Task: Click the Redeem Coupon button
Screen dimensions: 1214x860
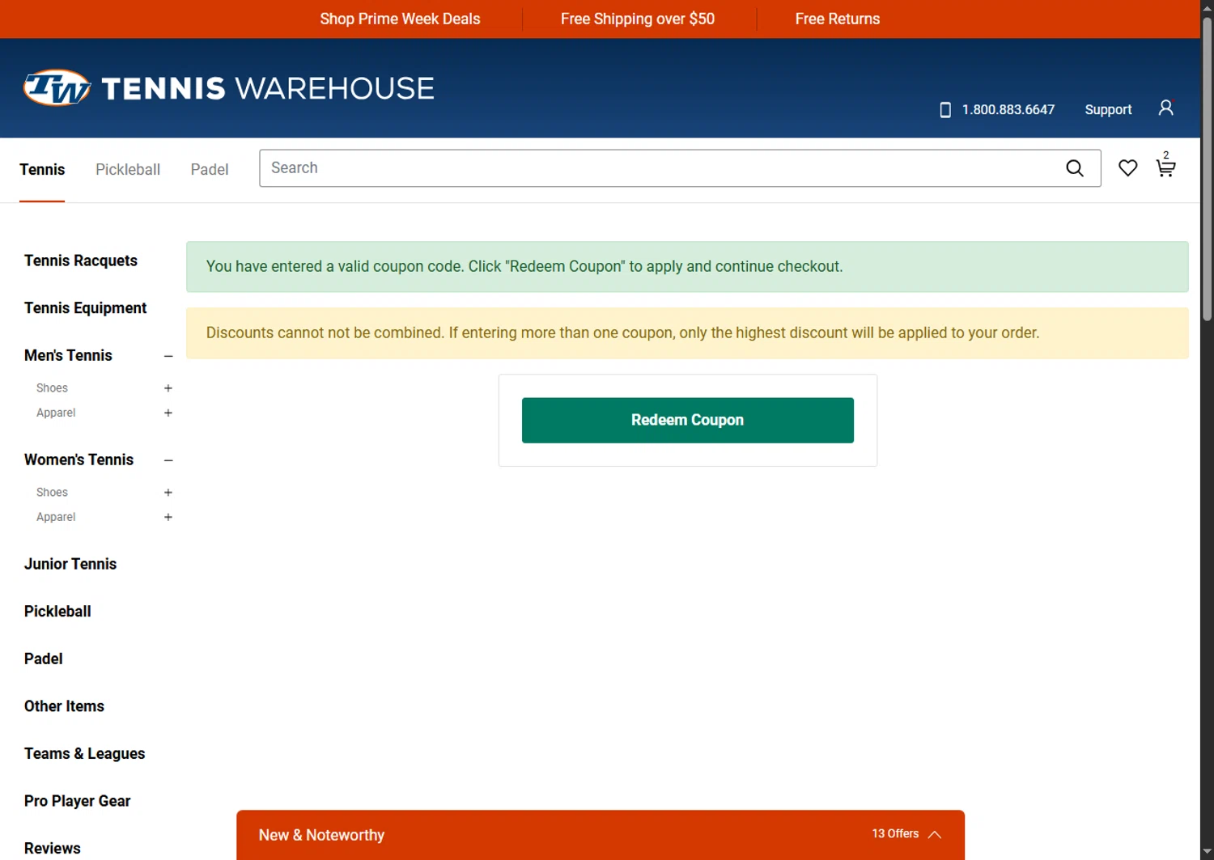Action: click(x=688, y=420)
